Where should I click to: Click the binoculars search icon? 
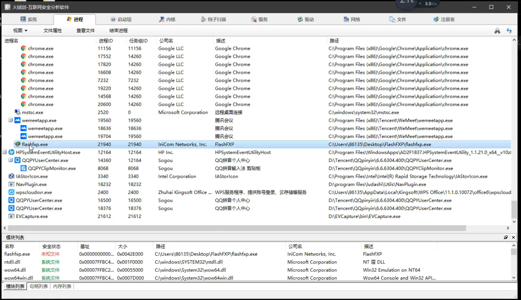point(497,31)
